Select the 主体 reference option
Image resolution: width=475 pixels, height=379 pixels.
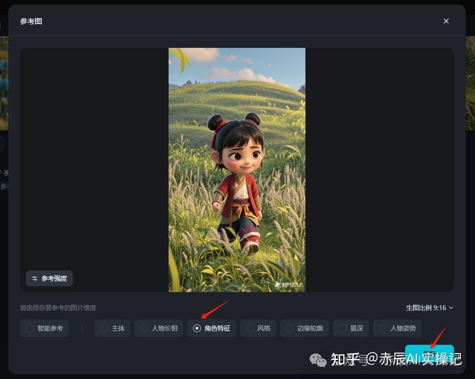pos(112,328)
